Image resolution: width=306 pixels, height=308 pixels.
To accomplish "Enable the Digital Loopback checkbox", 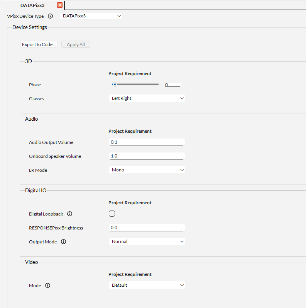I will [112, 214].
